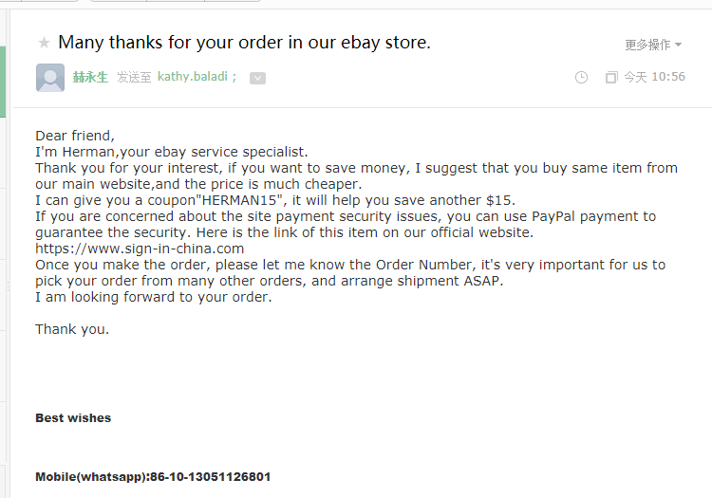The width and height of the screenshot is (712, 498).
Task: Click the email subject headline
Action: pos(244,43)
